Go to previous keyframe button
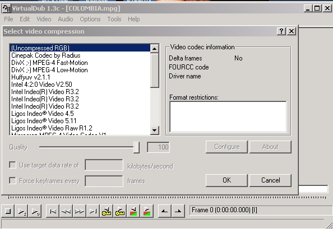 pyautogui.click(x=107, y=211)
